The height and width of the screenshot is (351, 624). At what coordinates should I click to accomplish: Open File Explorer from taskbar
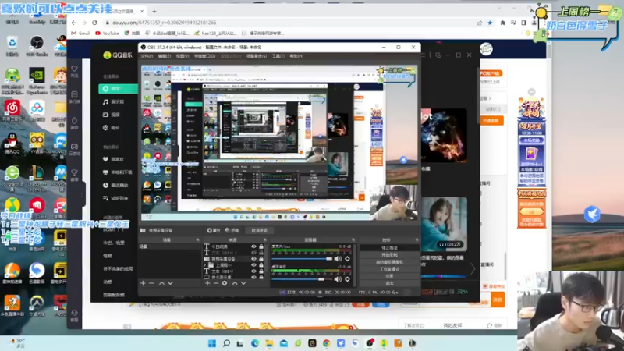[x=269, y=343]
